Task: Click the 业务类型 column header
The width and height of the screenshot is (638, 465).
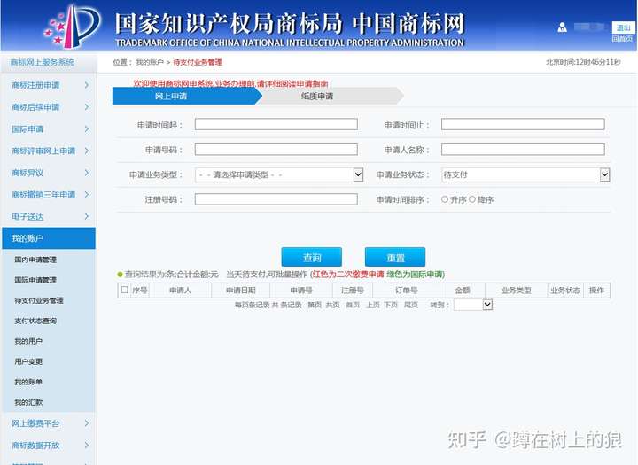Action: pyautogui.click(x=516, y=291)
